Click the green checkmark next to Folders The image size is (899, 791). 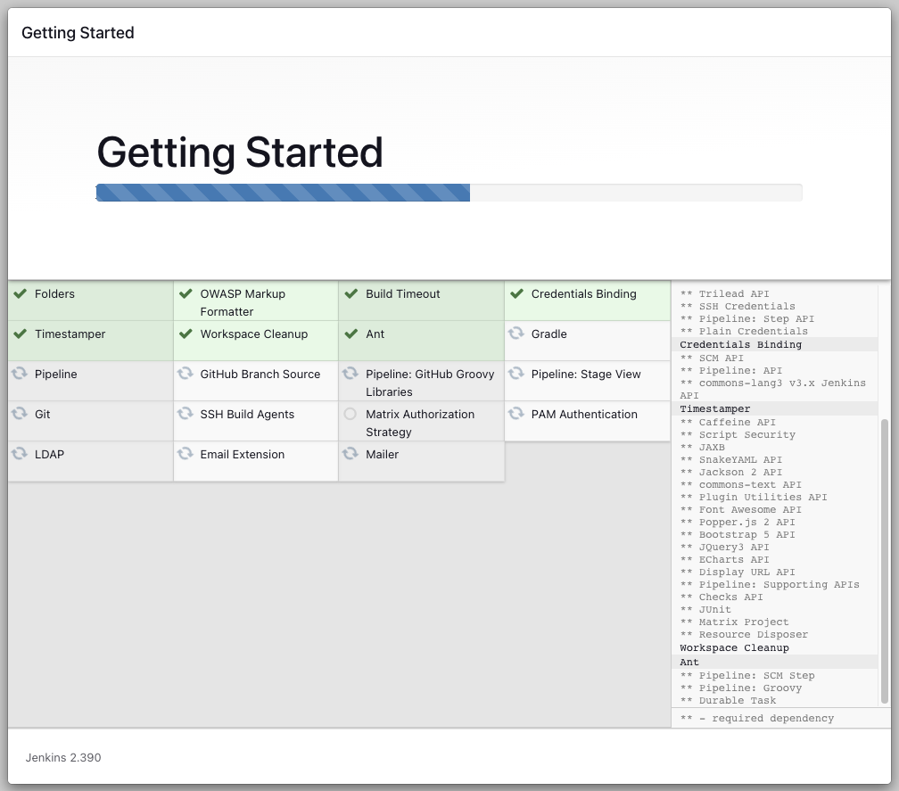click(20, 294)
